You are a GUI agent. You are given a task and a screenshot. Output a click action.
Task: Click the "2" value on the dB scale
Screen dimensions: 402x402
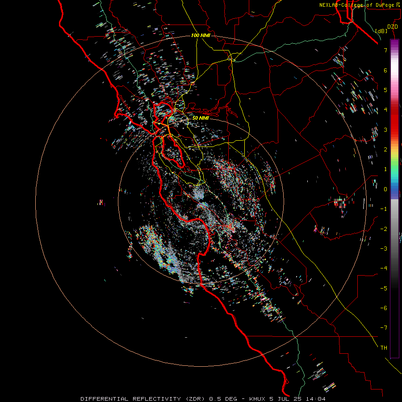point(385,150)
